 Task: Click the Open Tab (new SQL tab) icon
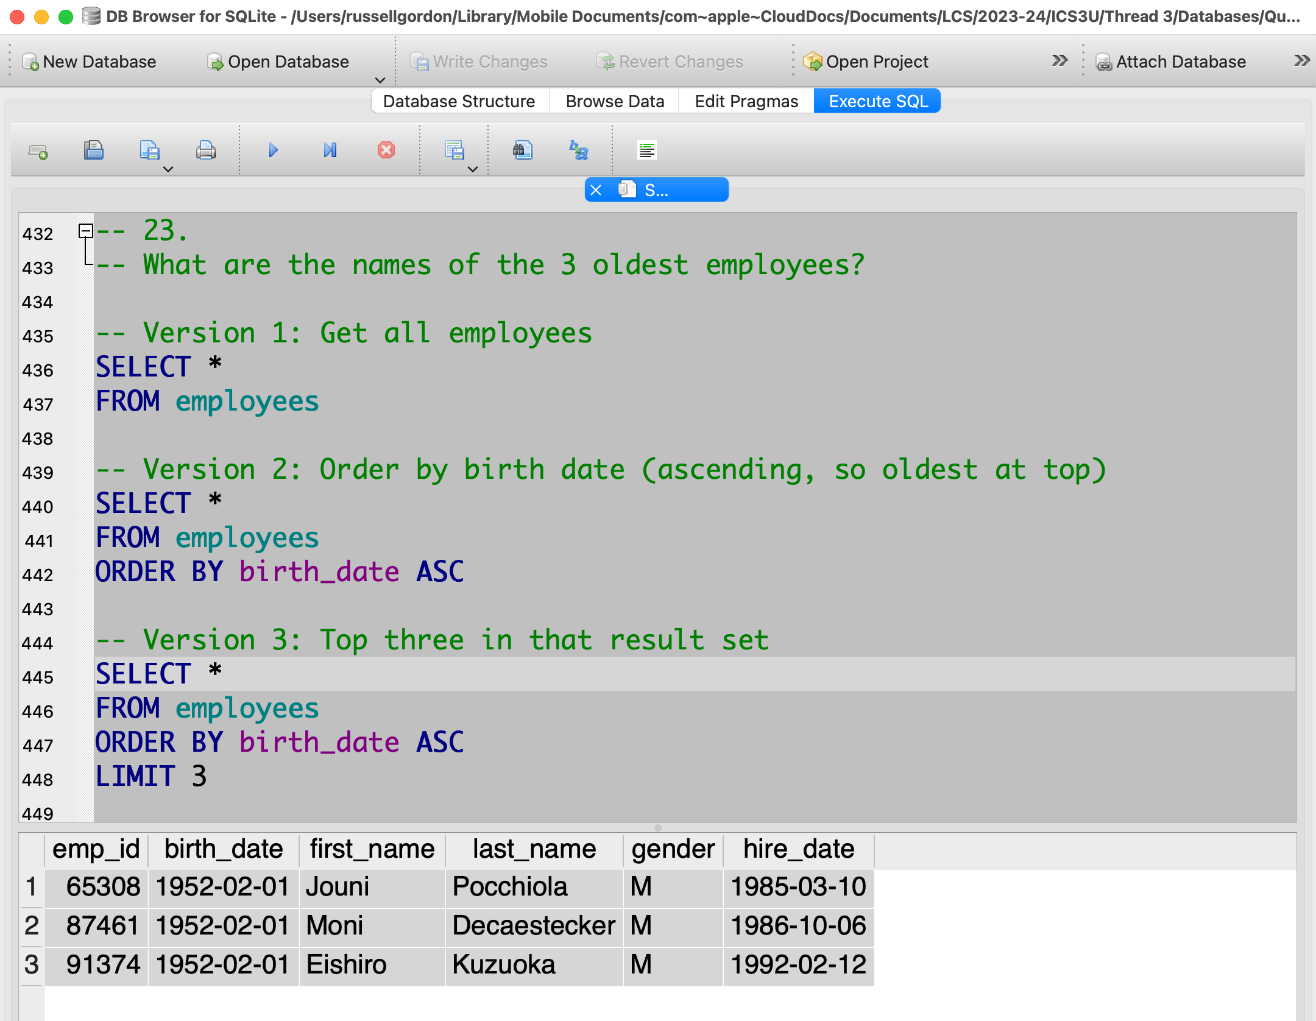click(x=38, y=150)
